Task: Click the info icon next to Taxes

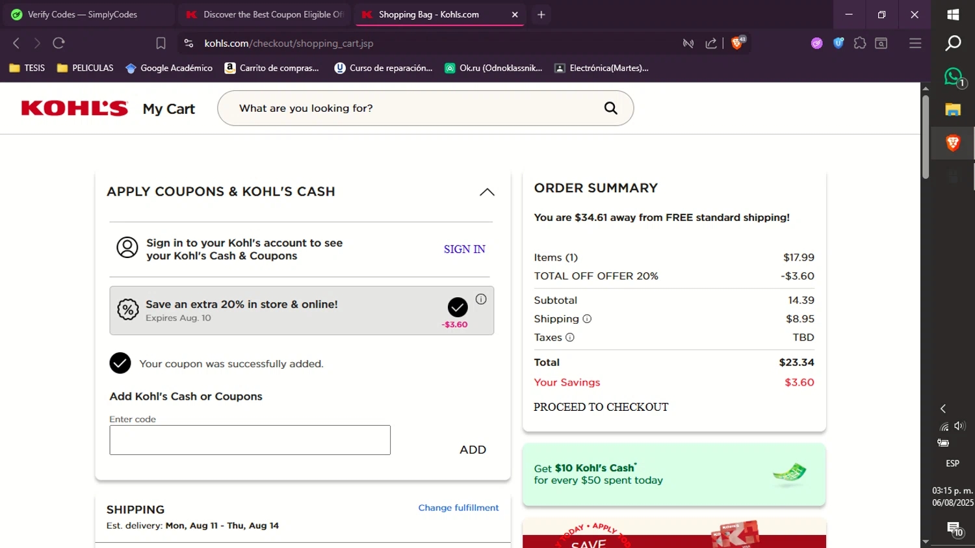Action: click(x=570, y=337)
